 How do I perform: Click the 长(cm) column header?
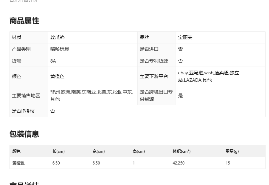point(58,151)
